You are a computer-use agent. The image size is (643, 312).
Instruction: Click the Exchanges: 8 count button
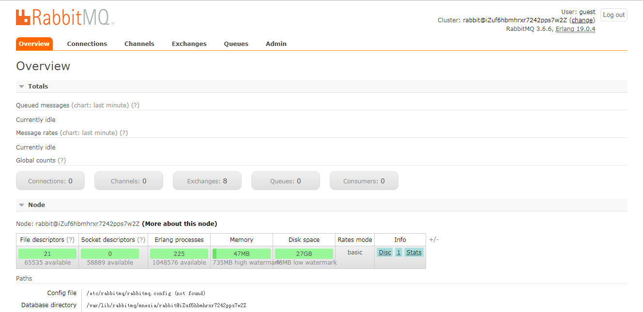pyautogui.click(x=207, y=181)
